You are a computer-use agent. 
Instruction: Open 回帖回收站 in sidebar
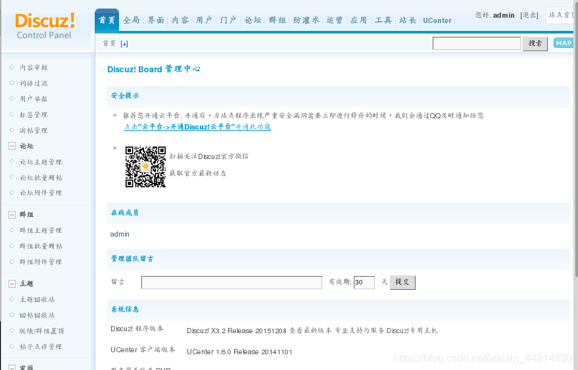tap(37, 315)
